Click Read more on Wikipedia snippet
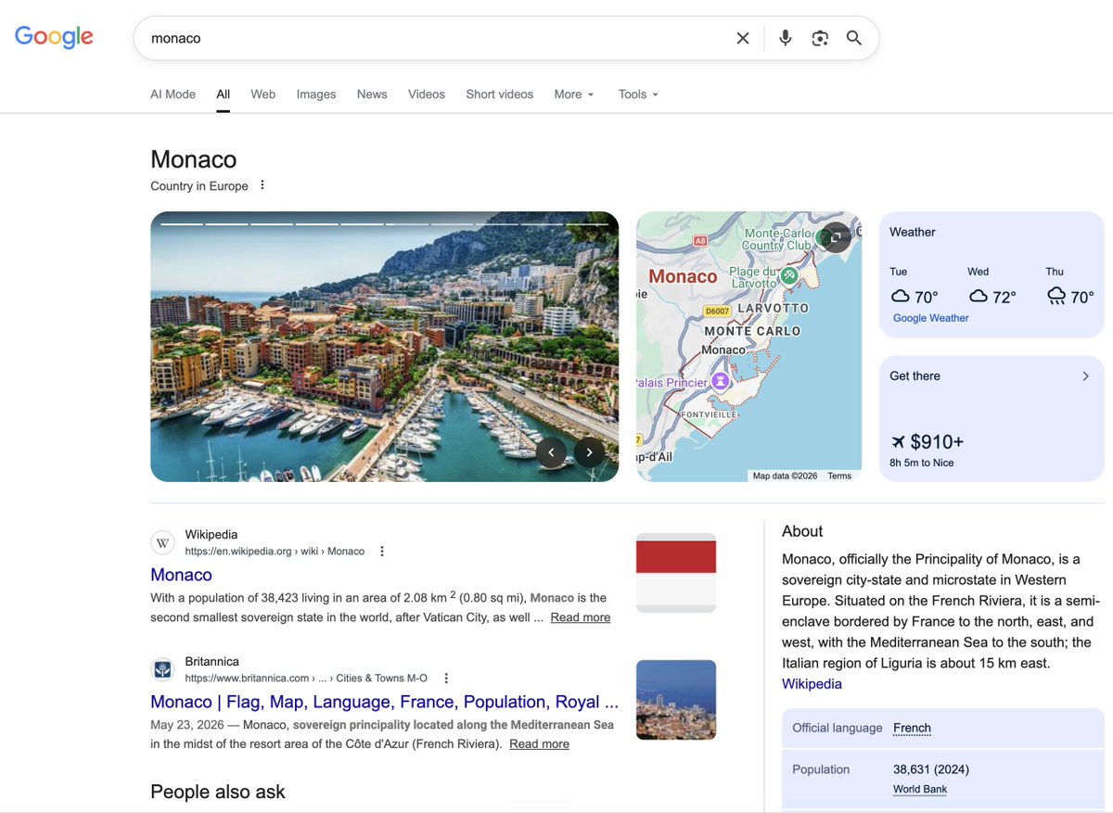Image resolution: width=1113 pixels, height=813 pixels. 581,617
